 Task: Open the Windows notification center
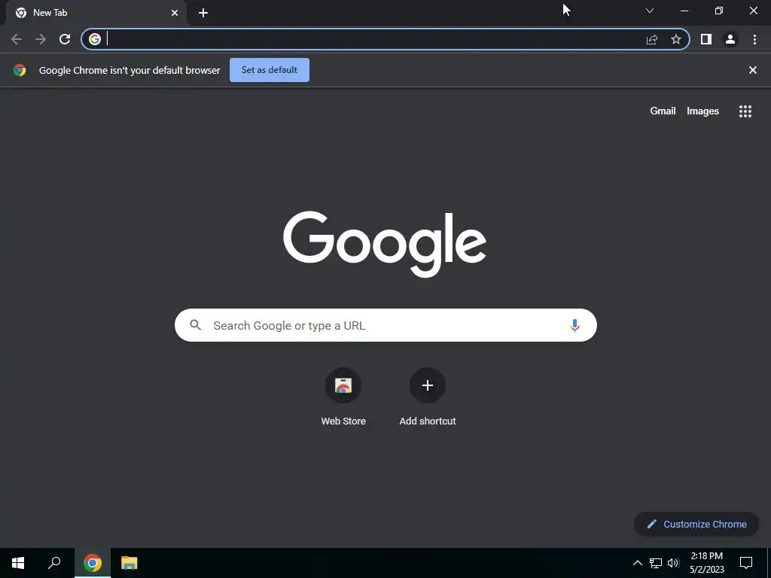tap(746, 563)
